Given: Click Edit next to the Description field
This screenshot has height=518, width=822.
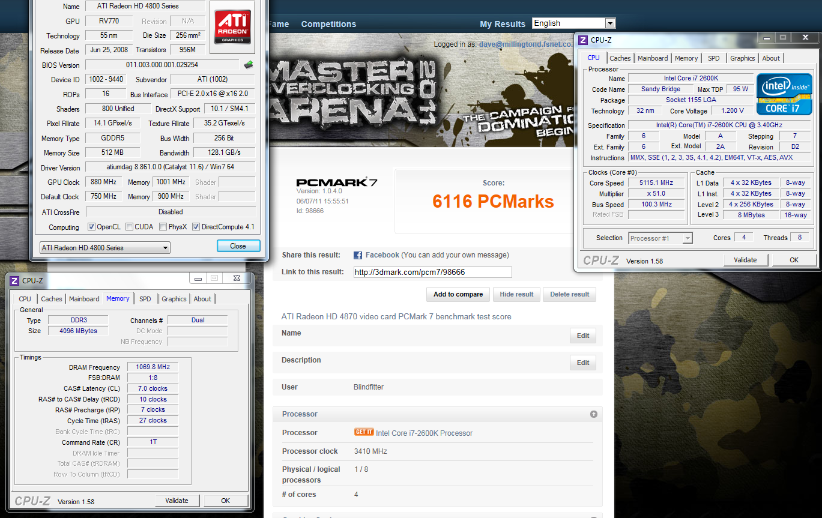Looking at the screenshot, I should [x=583, y=363].
